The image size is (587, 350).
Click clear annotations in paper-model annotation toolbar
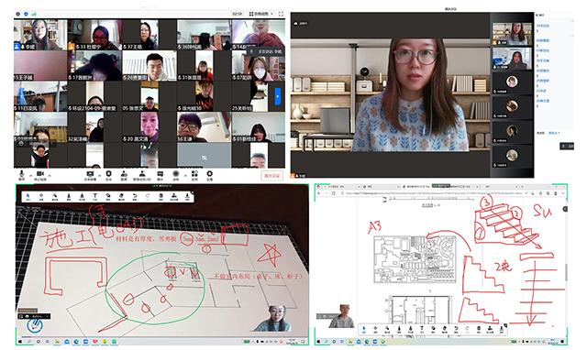[161, 196]
